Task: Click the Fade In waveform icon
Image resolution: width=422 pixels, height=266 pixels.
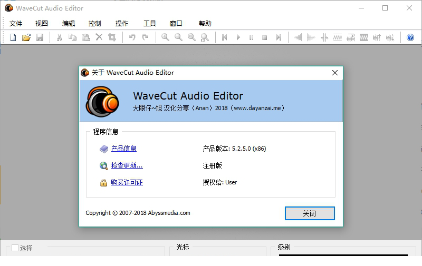Action: 298,37
